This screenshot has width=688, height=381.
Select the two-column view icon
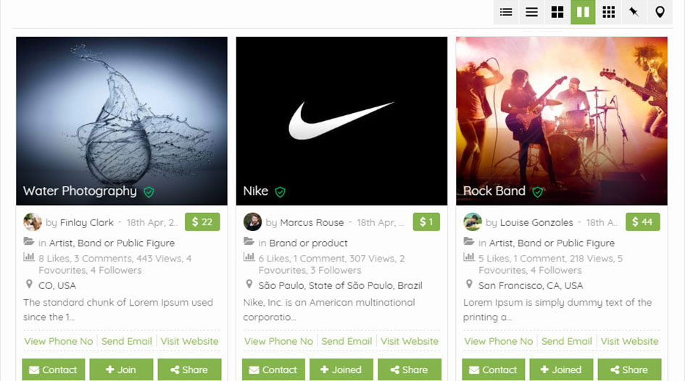point(583,12)
